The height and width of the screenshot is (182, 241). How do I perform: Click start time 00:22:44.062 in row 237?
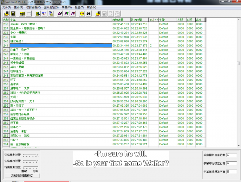pos(120,28)
